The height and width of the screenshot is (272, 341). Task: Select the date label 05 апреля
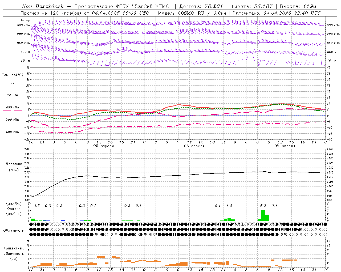coord(103,146)
